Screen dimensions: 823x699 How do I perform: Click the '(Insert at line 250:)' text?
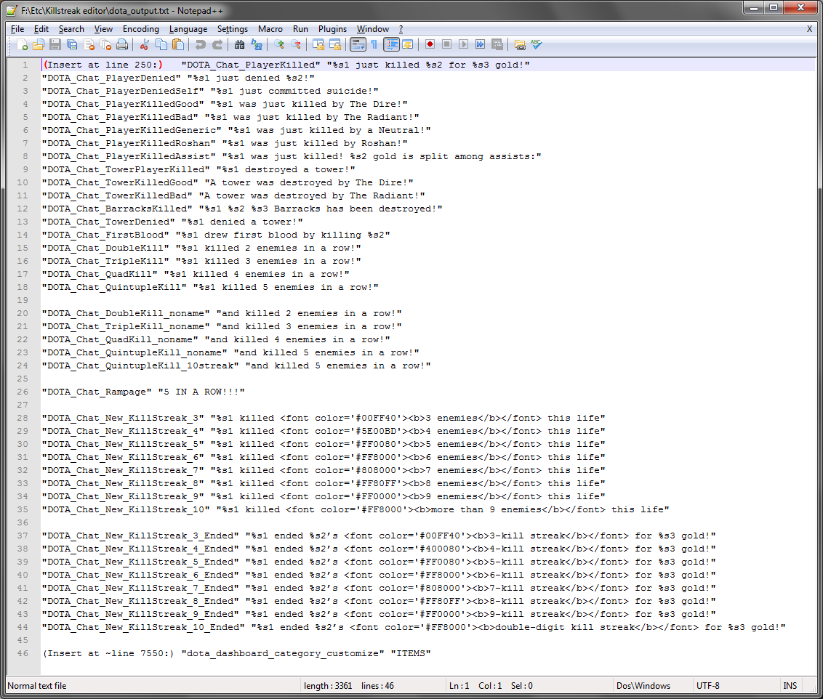[103, 65]
